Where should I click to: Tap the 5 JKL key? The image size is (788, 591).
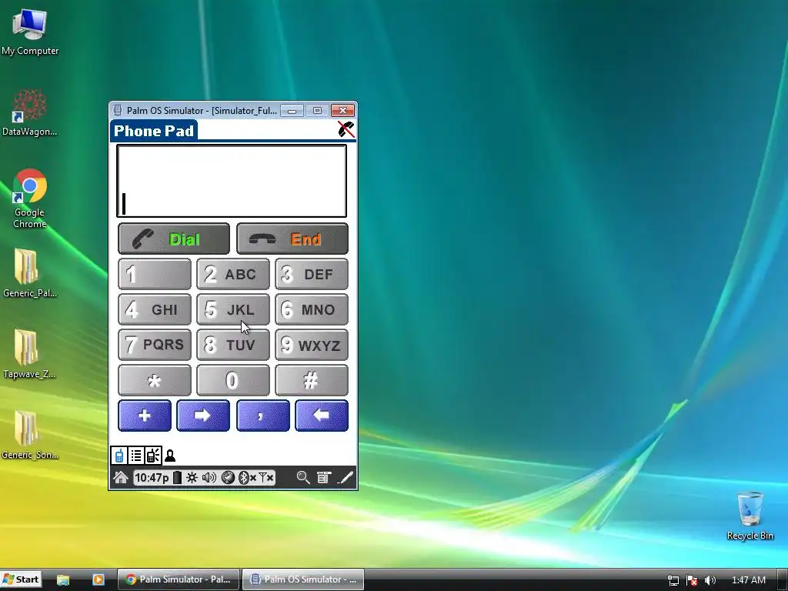click(x=233, y=309)
